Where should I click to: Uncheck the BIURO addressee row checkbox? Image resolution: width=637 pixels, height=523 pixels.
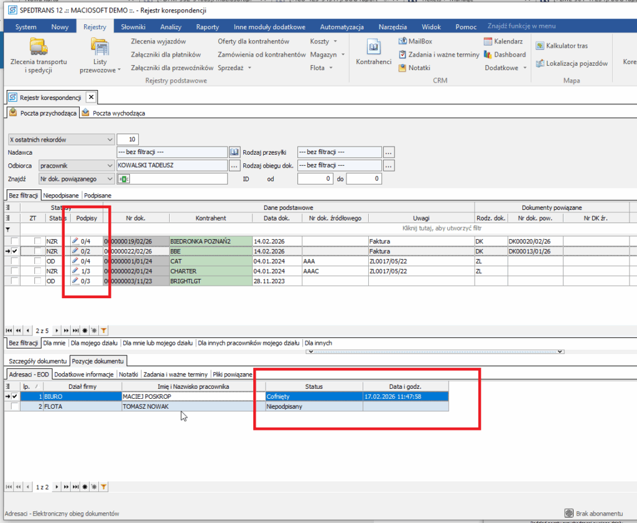[15, 396]
